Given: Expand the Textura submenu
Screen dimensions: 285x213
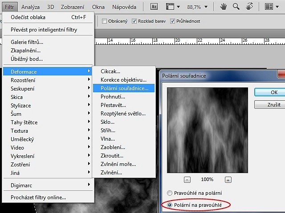Looking at the screenshot, I should 49,130.
